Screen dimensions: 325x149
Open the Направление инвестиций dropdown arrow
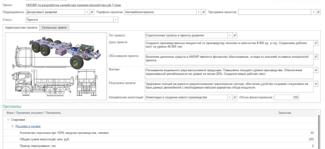pos(230,97)
